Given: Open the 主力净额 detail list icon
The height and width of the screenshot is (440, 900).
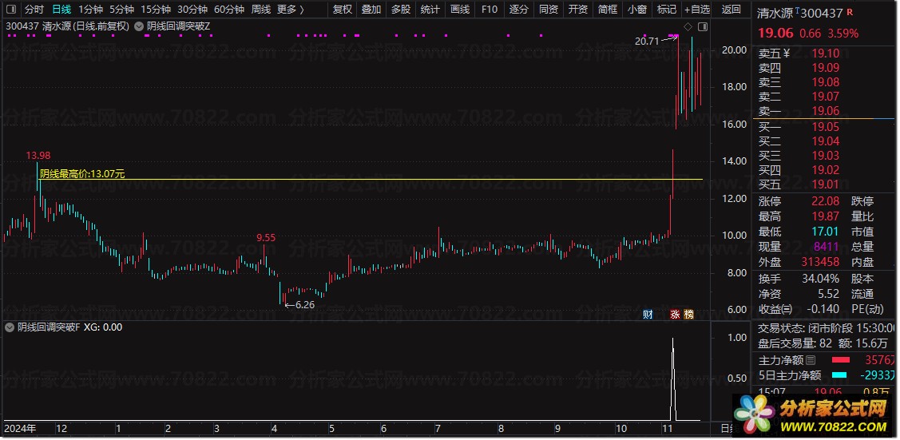Looking at the screenshot, I should click(811, 360).
